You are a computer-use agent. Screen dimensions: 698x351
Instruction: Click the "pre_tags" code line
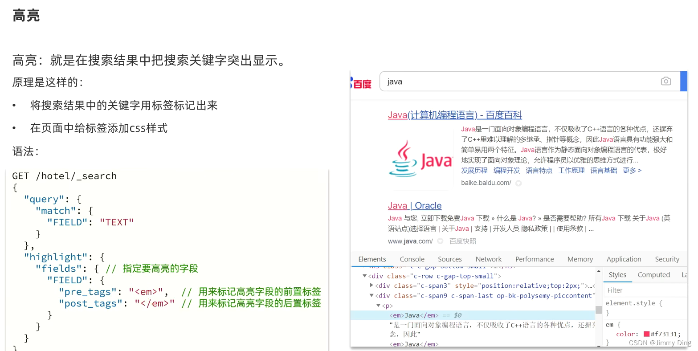click(x=189, y=292)
